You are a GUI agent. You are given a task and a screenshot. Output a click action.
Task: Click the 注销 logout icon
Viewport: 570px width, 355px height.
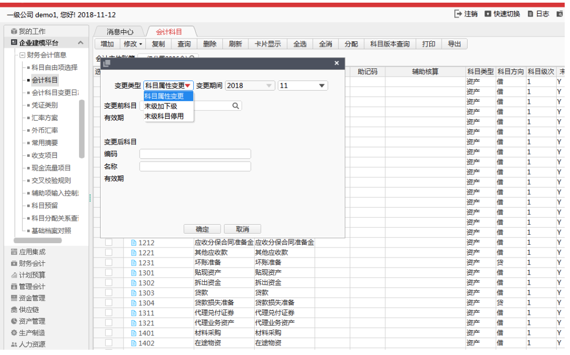click(457, 14)
